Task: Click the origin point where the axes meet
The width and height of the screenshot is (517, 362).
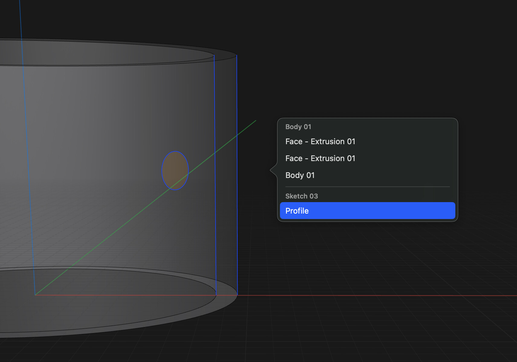Action: pos(35,295)
